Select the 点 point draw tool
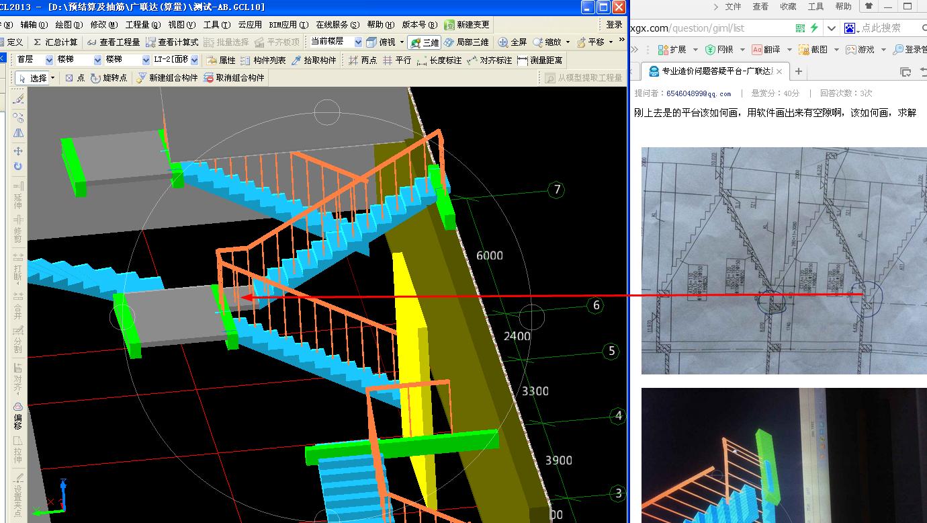 pos(75,78)
